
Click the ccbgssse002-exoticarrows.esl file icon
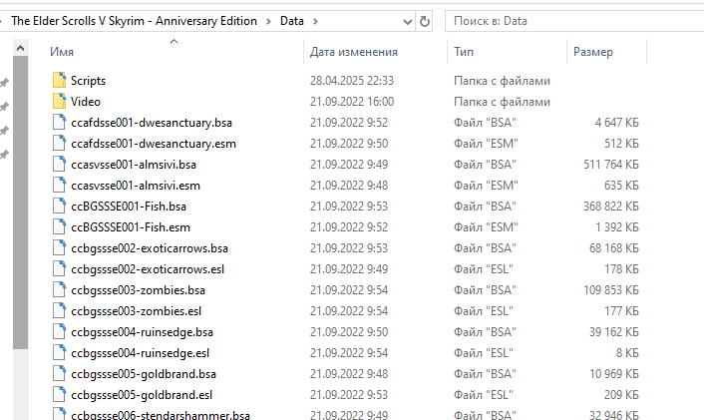click(x=59, y=269)
